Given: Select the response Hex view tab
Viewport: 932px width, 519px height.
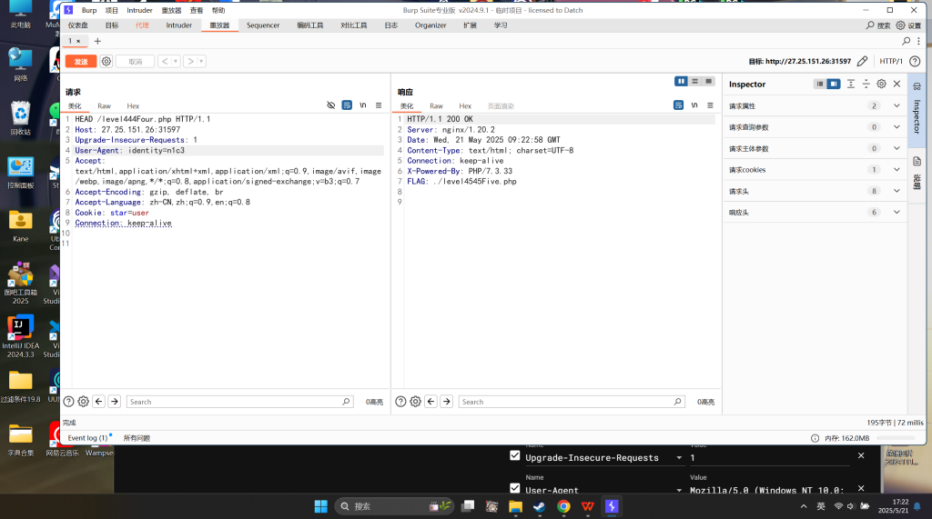Looking at the screenshot, I should pyautogui.click(x=465, y=105).
